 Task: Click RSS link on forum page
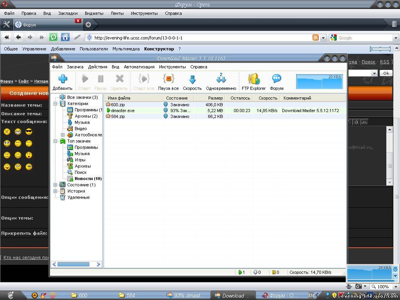click(x=384, y=62)
